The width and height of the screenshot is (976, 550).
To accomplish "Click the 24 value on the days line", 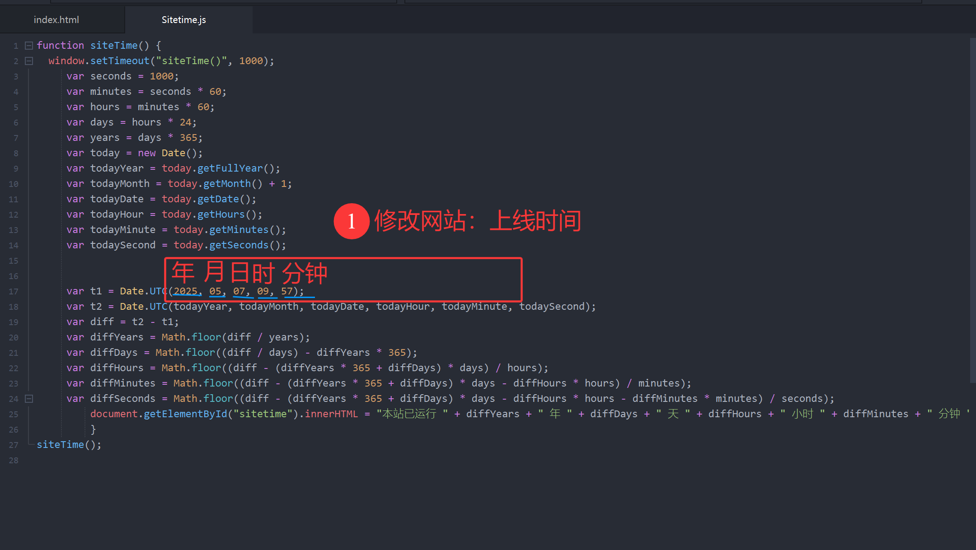I will (186, 122).
